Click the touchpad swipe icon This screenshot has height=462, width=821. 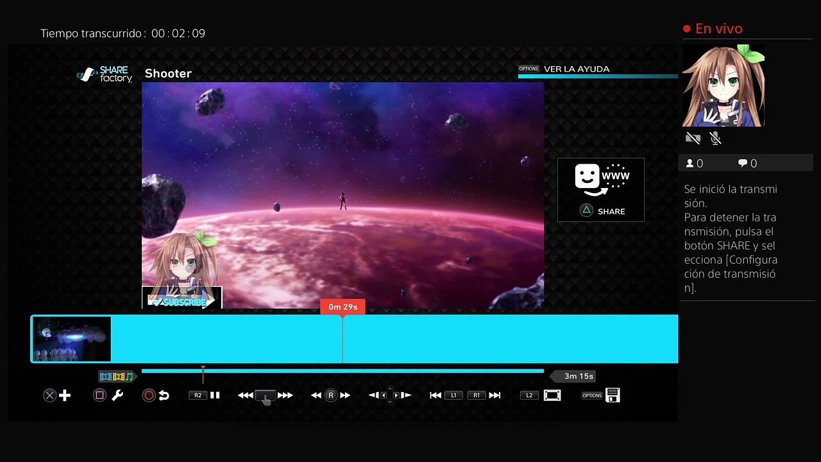[x=266, y=397]
